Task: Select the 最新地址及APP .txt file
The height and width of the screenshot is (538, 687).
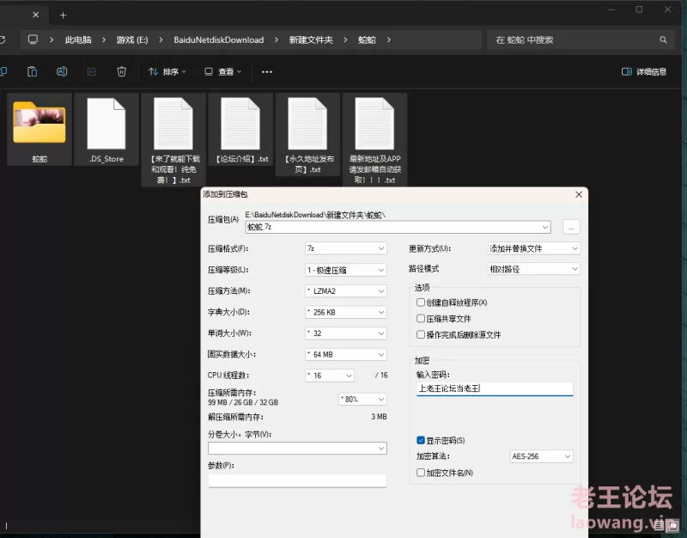Action: [x=374, y=139]
